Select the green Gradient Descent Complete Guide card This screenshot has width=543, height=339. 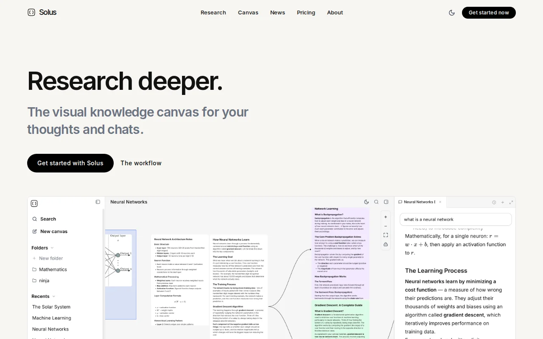[341, 320]
